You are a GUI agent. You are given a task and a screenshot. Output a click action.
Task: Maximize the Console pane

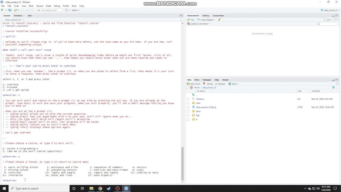pyautogui.click(x=181, y=16)
